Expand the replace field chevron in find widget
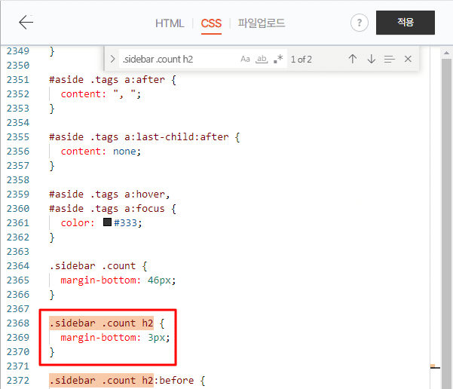This screenshot has height=389, width=453. (112, 60)
